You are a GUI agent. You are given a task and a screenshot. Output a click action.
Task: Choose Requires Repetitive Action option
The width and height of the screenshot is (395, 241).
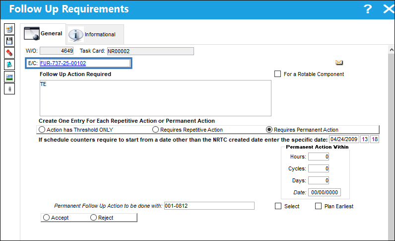pos(155,130)
